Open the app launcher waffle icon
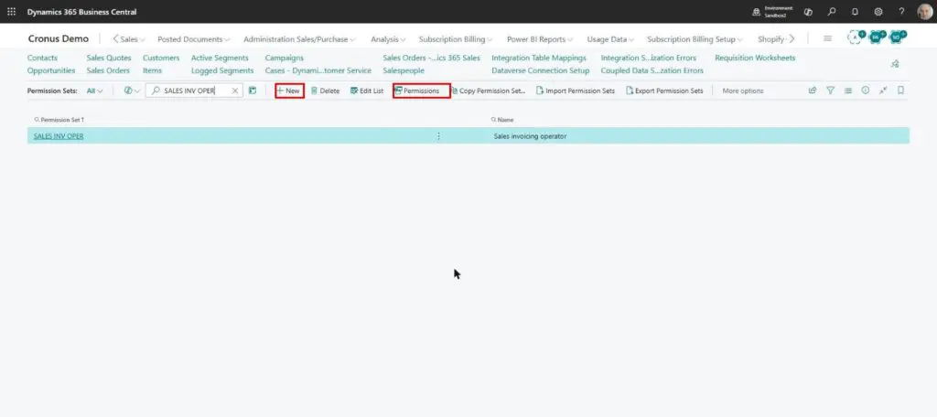Screen dimensions: 937x417 (x=11, y=11)
